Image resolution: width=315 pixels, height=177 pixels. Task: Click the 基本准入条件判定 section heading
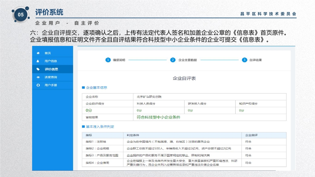[x=100, y=127]
